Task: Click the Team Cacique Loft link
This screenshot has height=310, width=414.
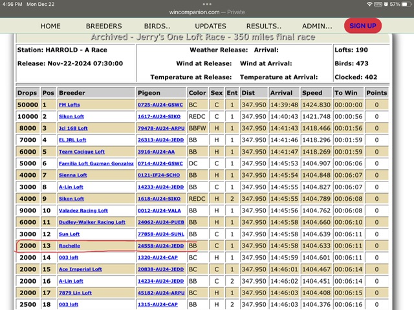Action: click(x=82, y=152)
